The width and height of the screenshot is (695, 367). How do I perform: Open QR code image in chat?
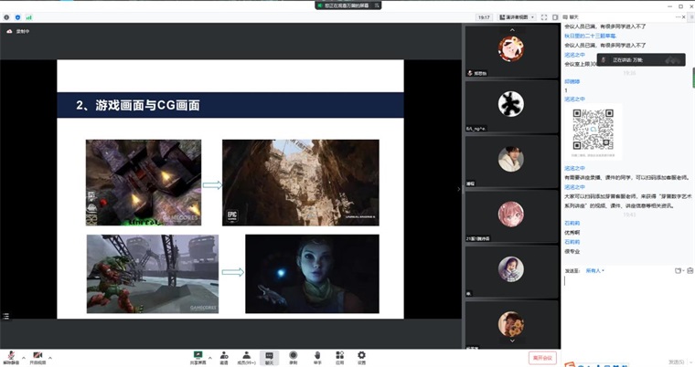(x=593, y=131)
